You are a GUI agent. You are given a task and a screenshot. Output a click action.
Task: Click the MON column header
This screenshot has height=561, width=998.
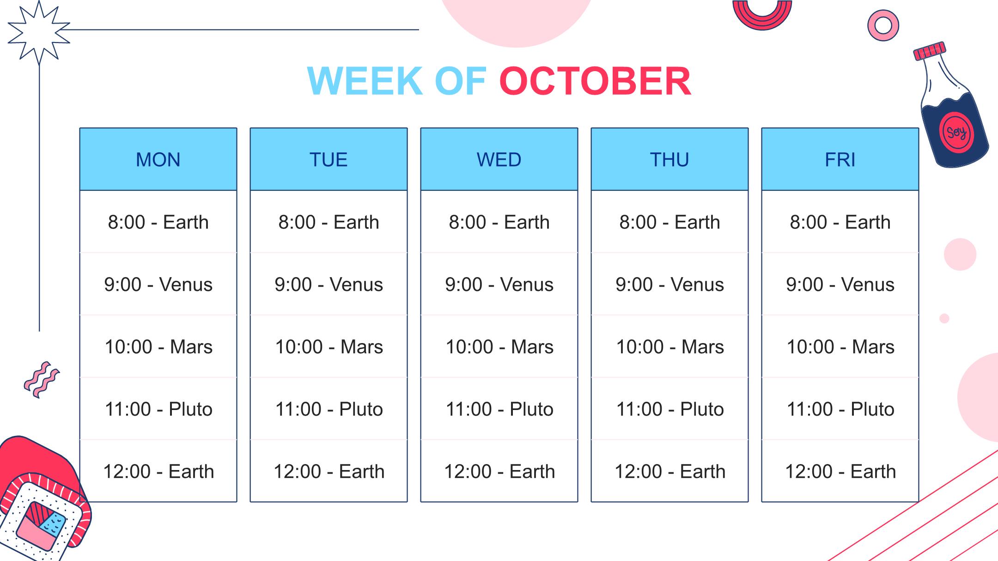[158, 159]
